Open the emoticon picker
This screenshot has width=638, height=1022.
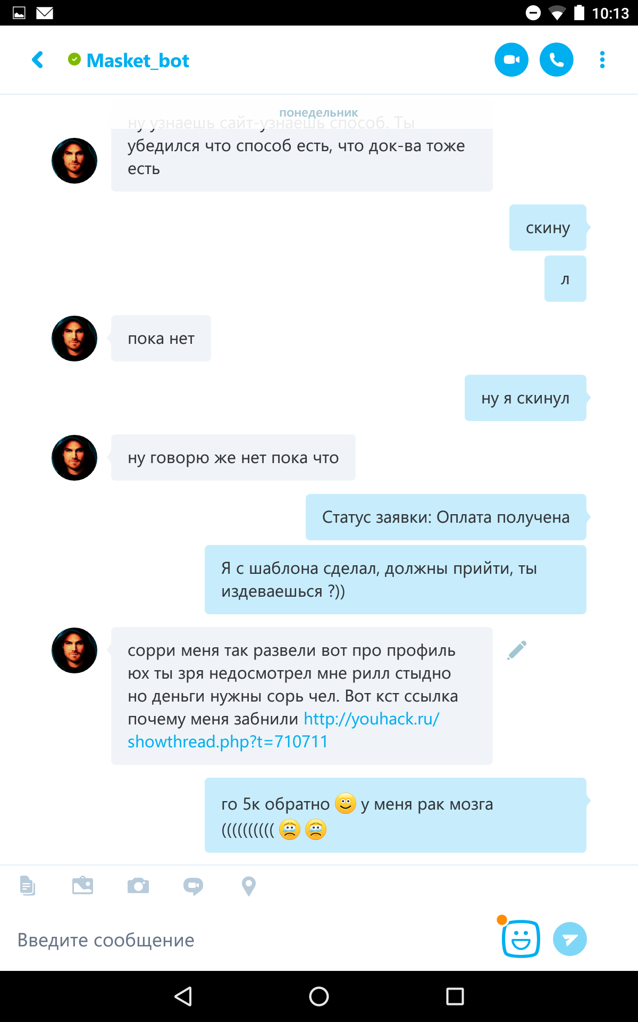click(521, 939)
